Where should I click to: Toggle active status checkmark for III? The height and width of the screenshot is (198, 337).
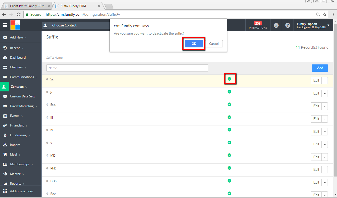pos(229,117)
